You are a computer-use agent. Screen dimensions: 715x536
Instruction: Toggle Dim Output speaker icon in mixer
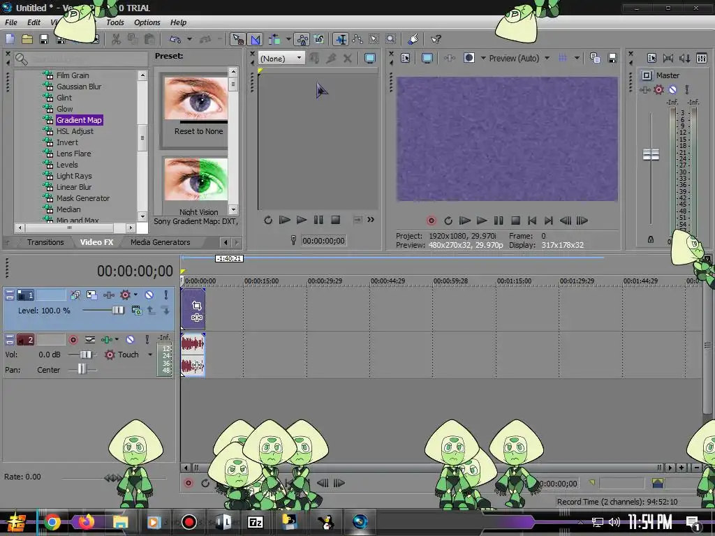[x=684, y=58]
